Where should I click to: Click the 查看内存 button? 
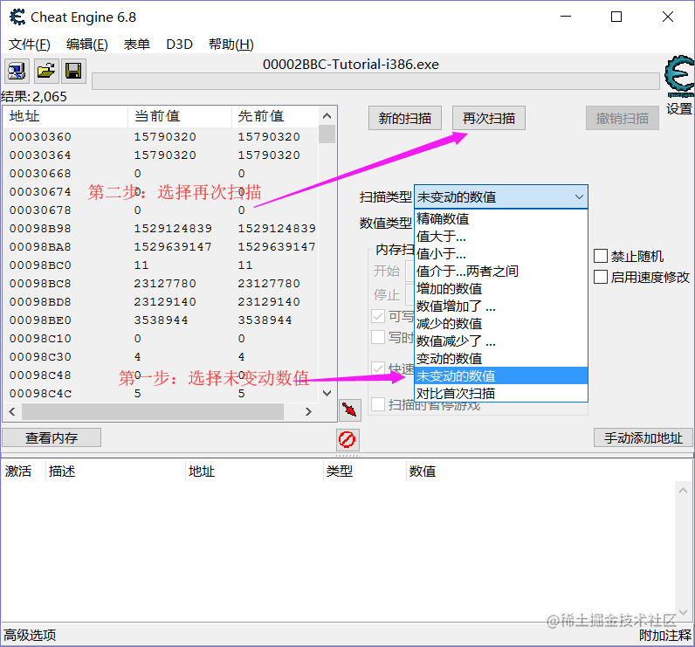coord(52,437)
